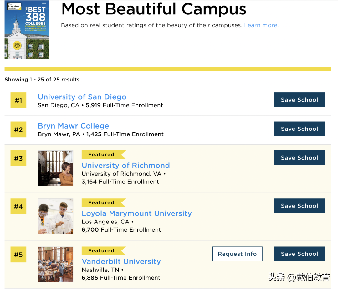Viewport: 338px width, 289px height.
Task: Request Info for Vanderbilt University
Action: [237, 254]
